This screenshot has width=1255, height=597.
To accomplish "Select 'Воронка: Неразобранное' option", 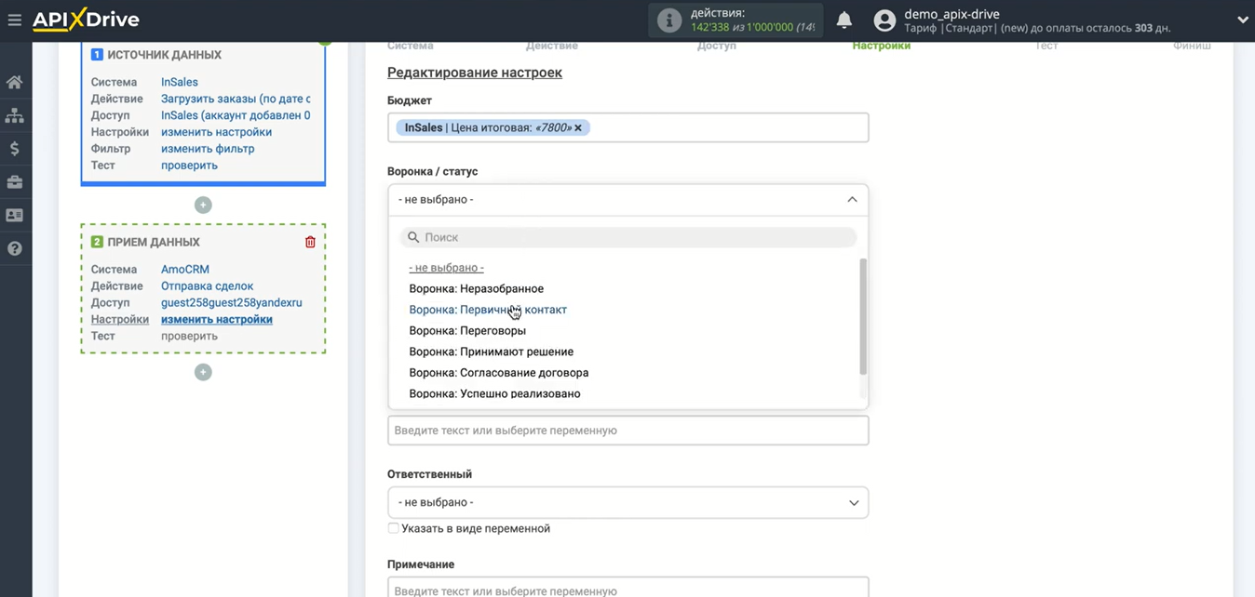I will coord(477,288).
